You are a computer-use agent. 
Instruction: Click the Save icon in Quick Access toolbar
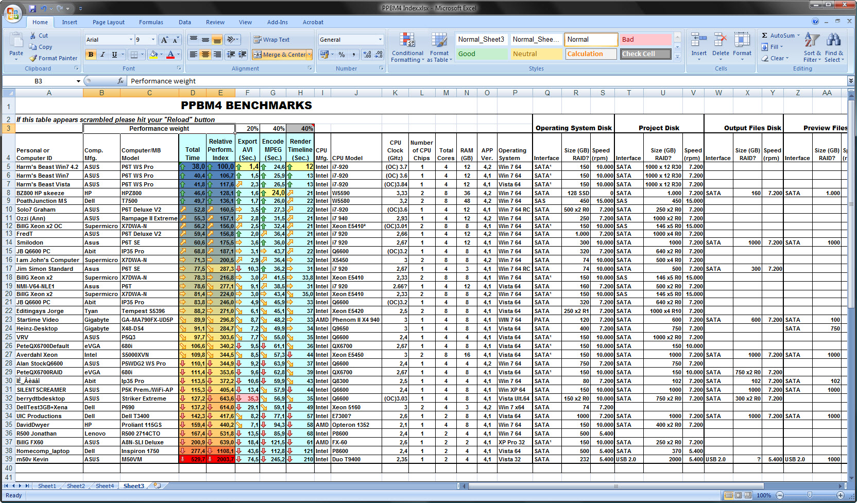(x=32, y=8)
